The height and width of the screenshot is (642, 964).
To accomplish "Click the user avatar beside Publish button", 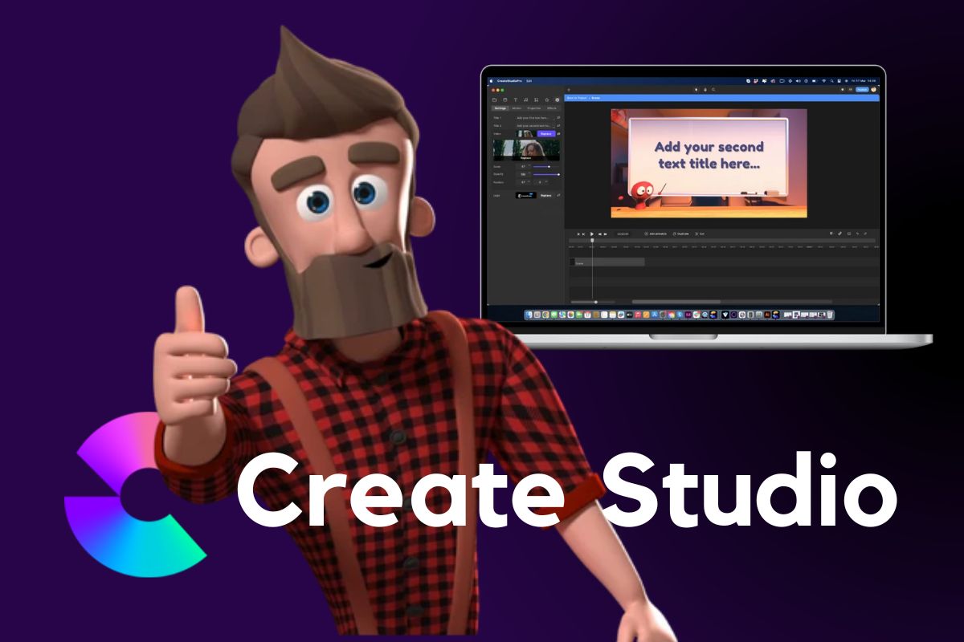I will (x=873, y=90).
